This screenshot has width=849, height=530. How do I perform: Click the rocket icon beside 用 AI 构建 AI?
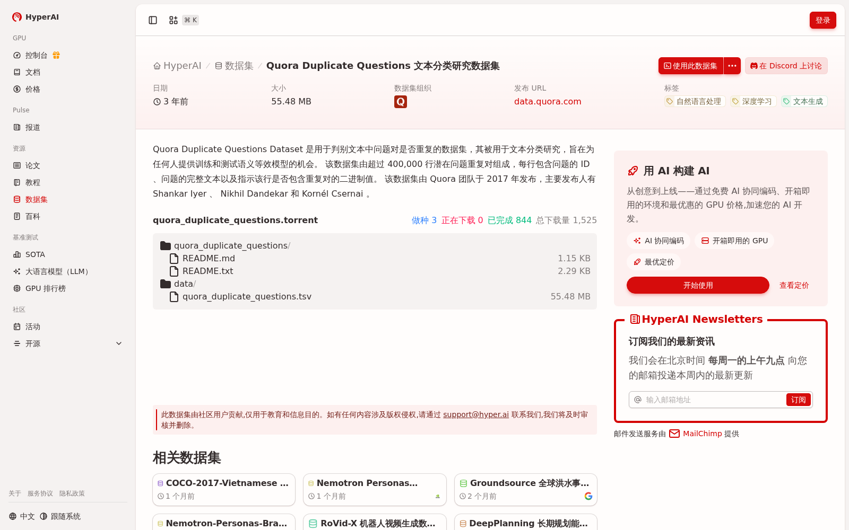pyautogui.click(x=633, y=171)
